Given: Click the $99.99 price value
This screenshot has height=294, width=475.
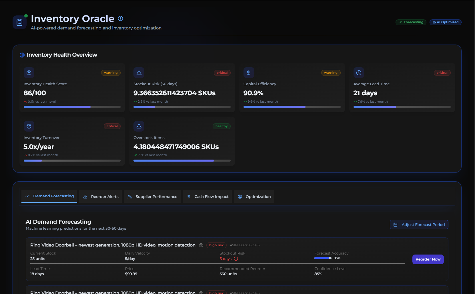Looking at the screenshot, I should [131, 274].
